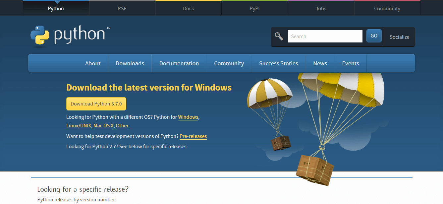The width and height of the screenshot is (443, 204).
Task: Follow the Other OS link
Action: (122, 126)
